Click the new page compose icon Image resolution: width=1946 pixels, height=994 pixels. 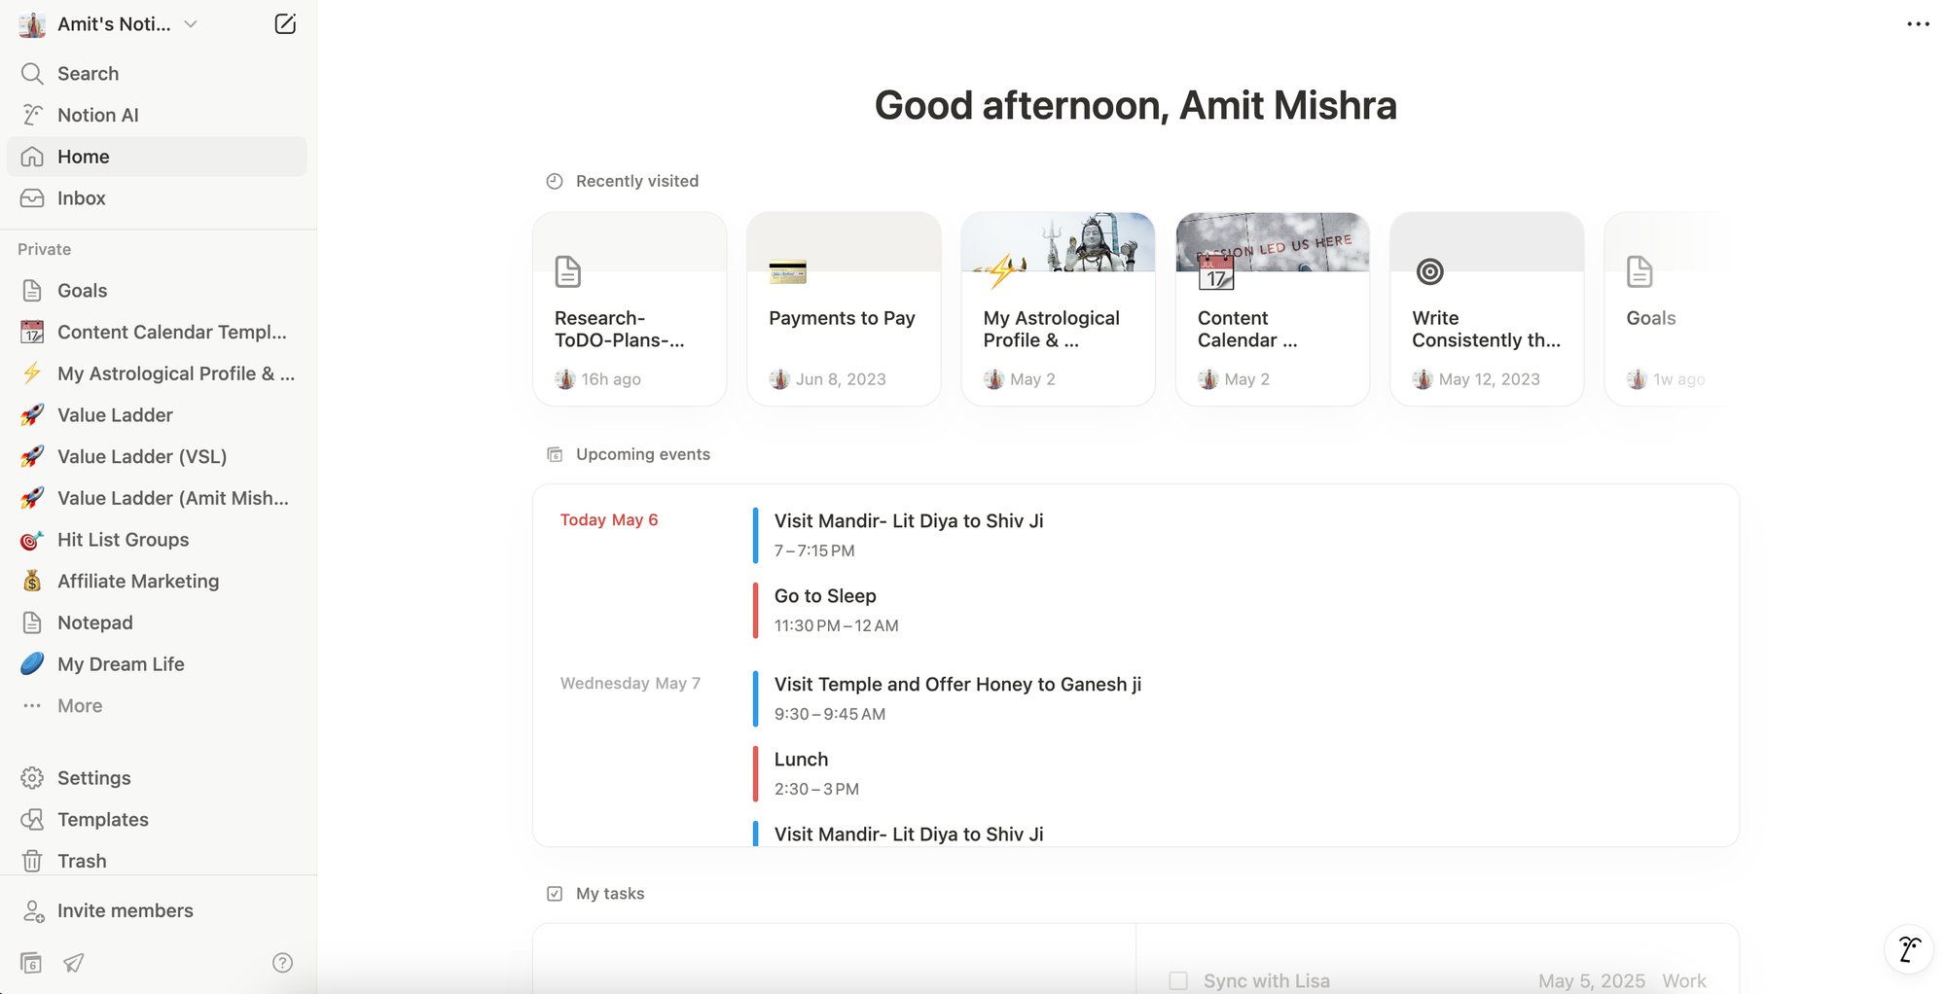click(x=285, y=24)
